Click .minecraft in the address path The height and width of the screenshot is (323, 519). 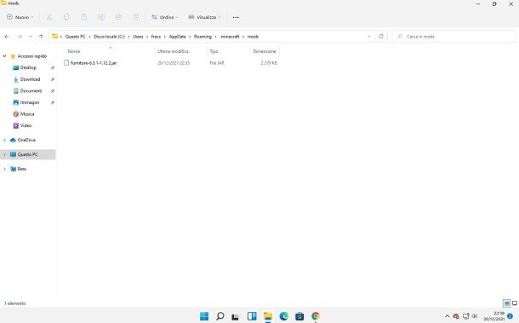click(x=230, y=37)
